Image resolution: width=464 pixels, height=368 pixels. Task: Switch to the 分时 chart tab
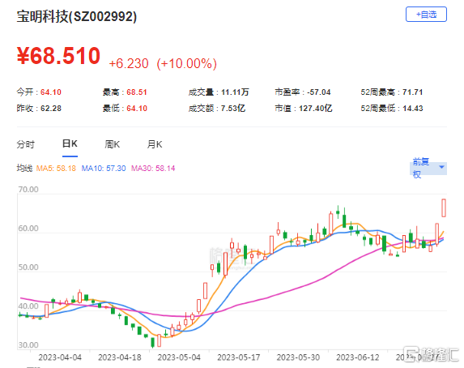pyautogui.click(x=25, y=144)
